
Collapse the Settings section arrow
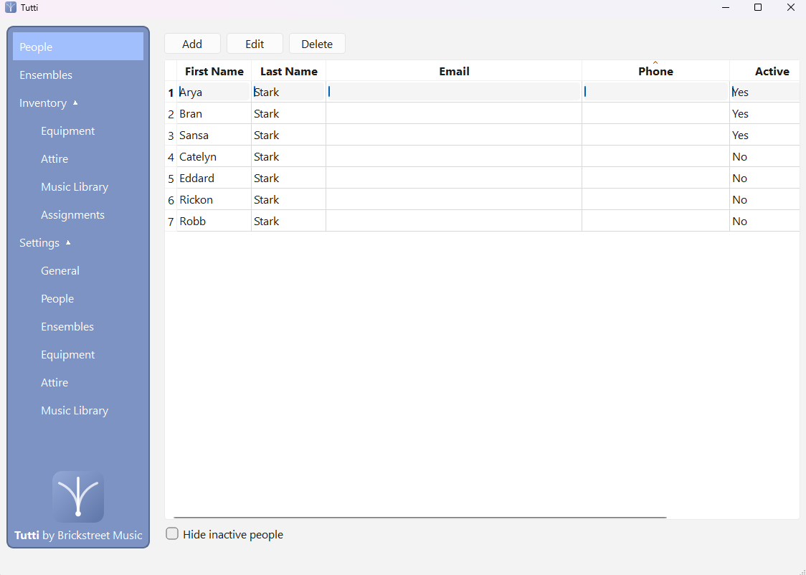coord(68,242)
